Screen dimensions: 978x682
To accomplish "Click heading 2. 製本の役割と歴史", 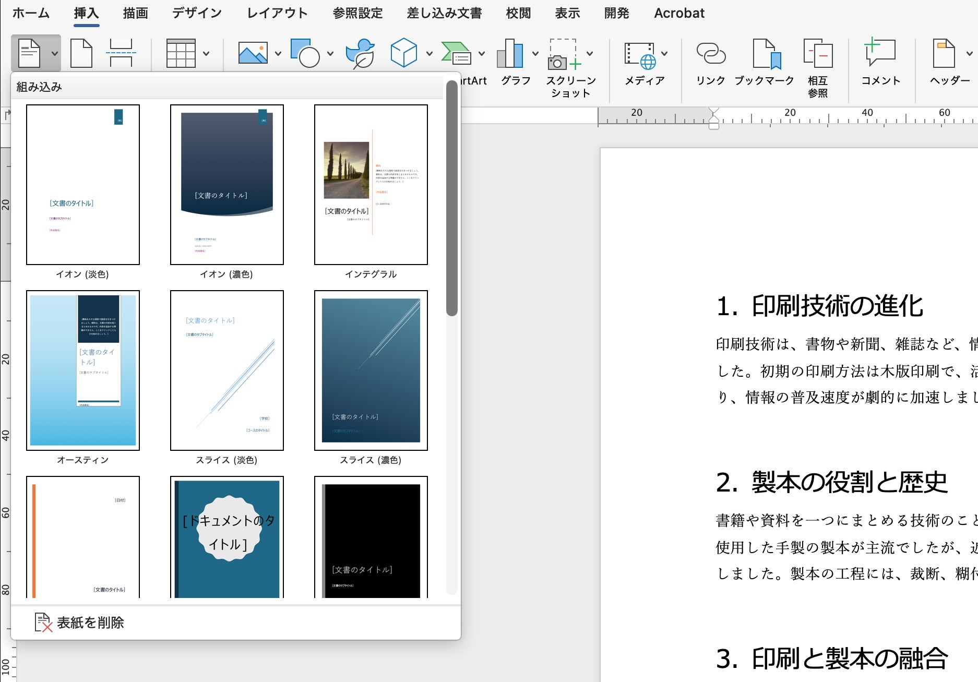I will click(x=831, y=482).
